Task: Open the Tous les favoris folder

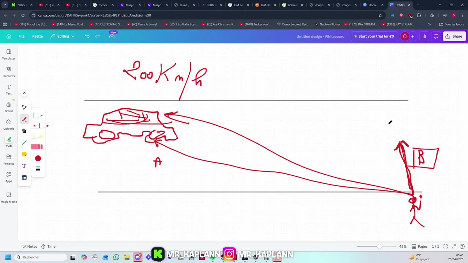Action: point(452,24)
